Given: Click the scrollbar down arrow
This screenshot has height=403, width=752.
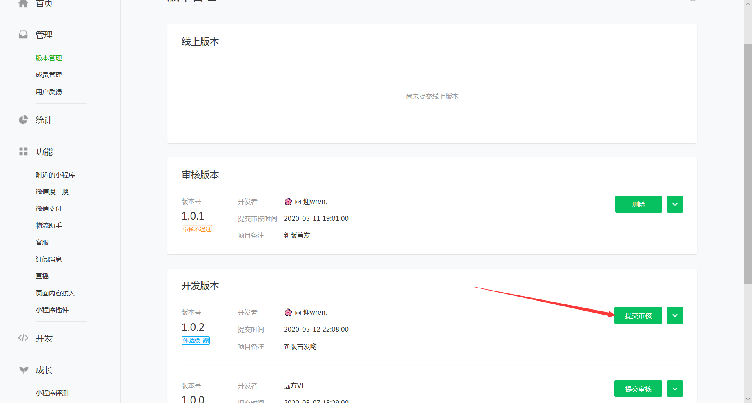Looking at the screenshot, I should coord(748,399).
